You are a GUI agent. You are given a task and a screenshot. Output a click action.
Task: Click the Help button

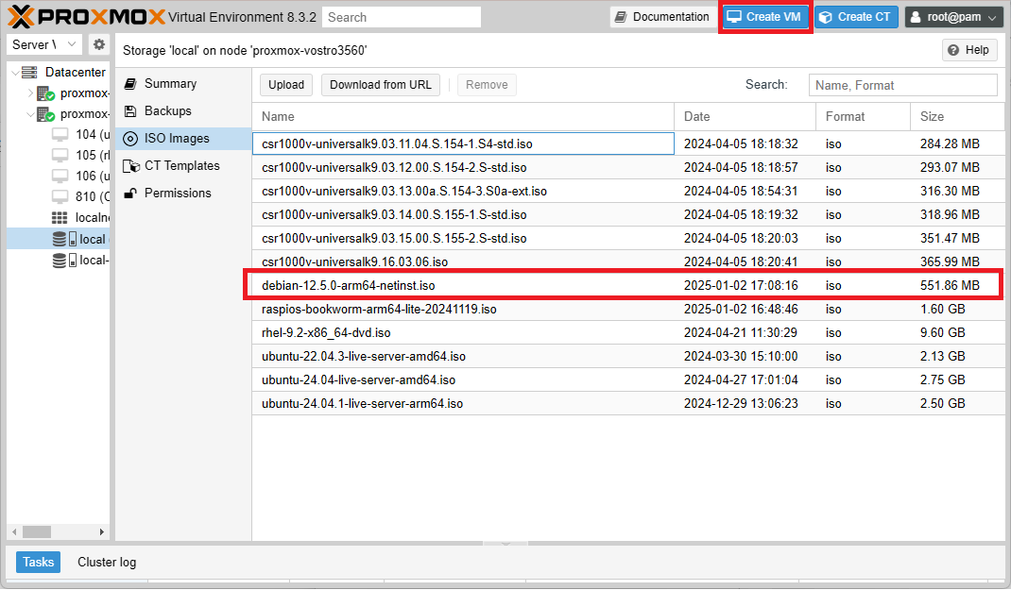pyautogui.click(x=969, y=50)
